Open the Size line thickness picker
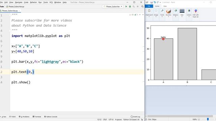This screenshot has width=216, height=121. (182, 13)
